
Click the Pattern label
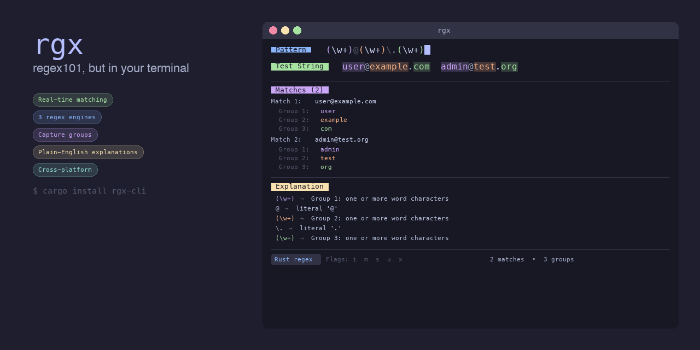(x=291, y=50)
